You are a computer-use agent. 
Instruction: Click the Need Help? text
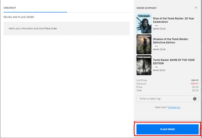coord(161,107)
